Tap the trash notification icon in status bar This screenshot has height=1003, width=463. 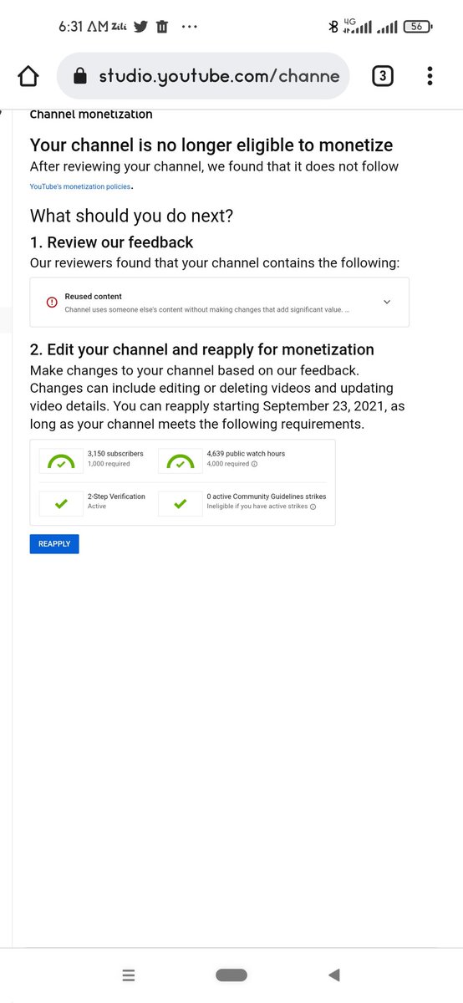point(162,27)
